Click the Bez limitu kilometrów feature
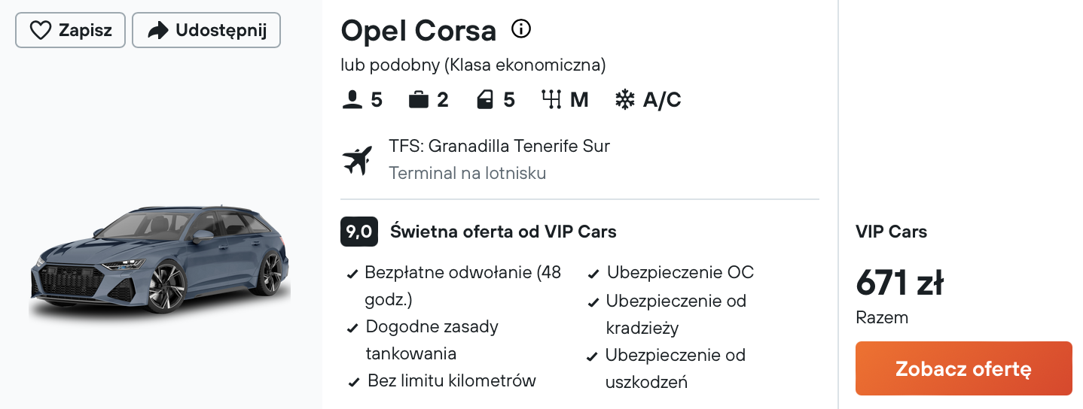Image resolution: width=1083 pixels, height=409 pixels. (442, 381)
